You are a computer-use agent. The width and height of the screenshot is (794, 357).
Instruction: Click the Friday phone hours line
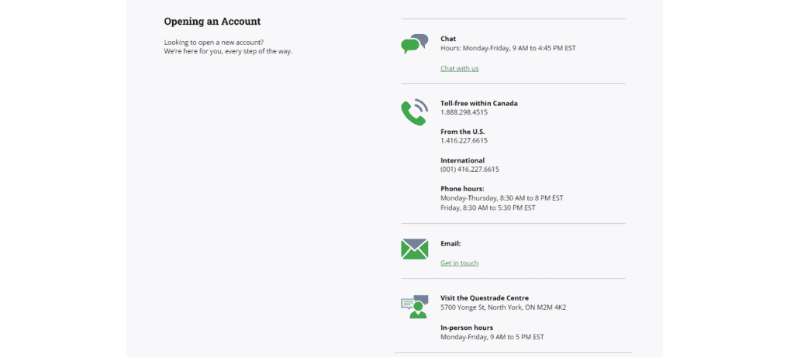click(487, 208)
